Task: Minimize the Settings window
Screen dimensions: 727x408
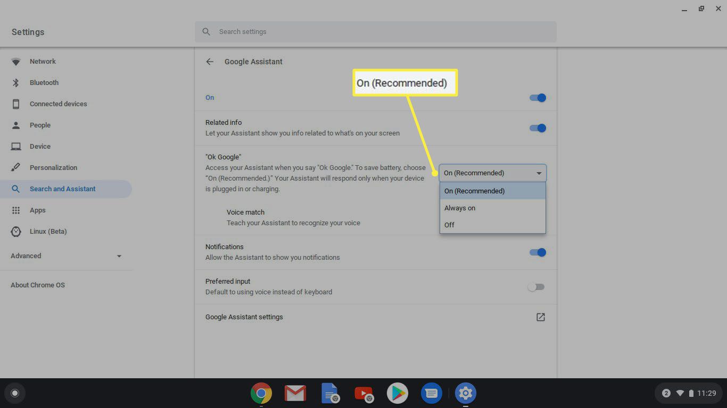Action: pyautogui.click(x=684, y=9)
